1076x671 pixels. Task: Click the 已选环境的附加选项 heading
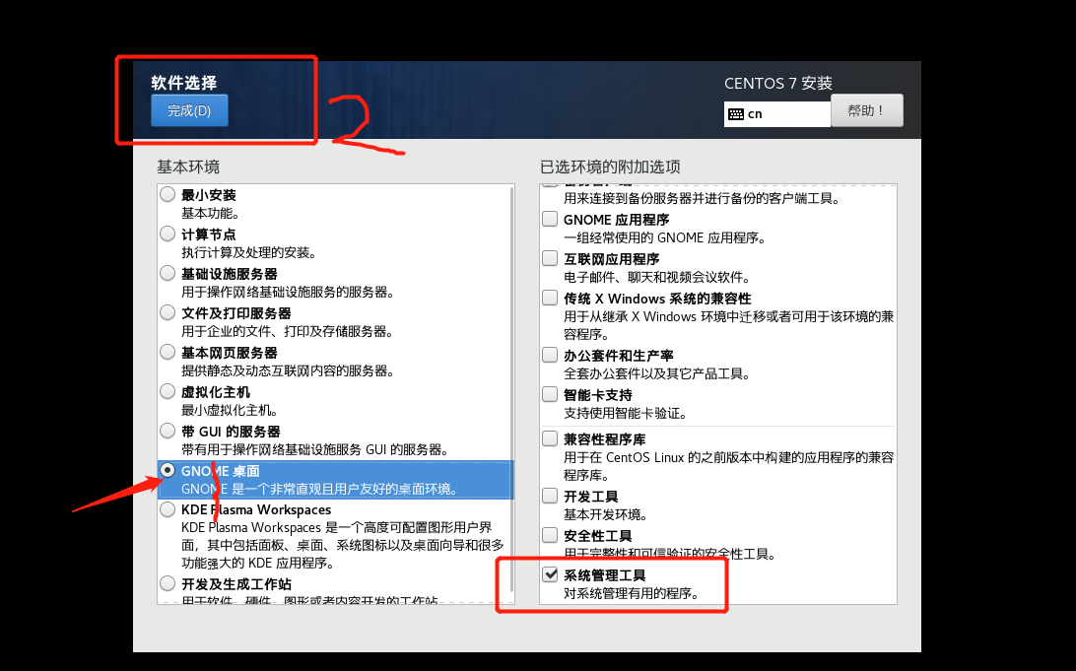(610, 167)
